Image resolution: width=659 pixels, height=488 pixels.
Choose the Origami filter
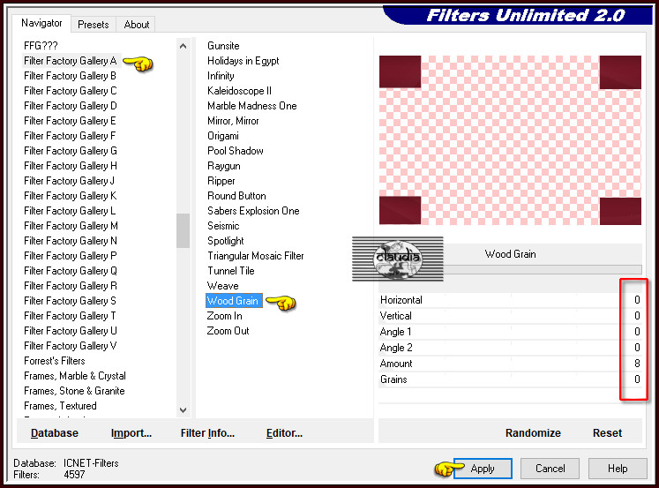click(222, 136)
